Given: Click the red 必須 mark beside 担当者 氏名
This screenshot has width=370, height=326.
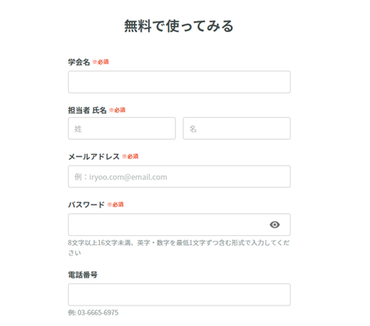Looking at the screenshot, I should (117, 111).
